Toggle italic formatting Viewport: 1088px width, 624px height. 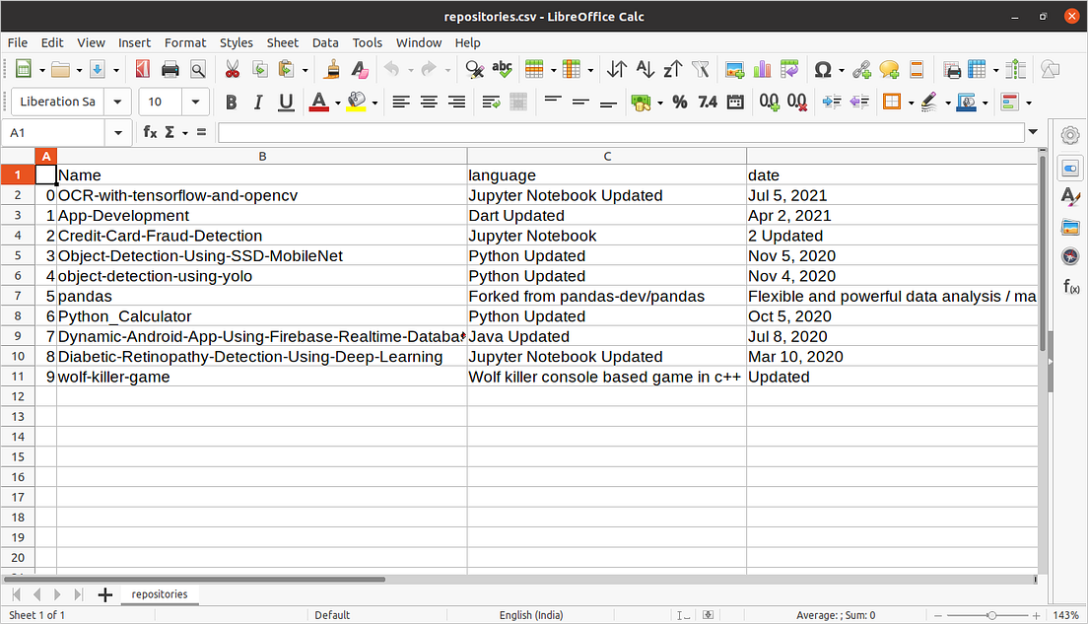[x=258, y=103]
